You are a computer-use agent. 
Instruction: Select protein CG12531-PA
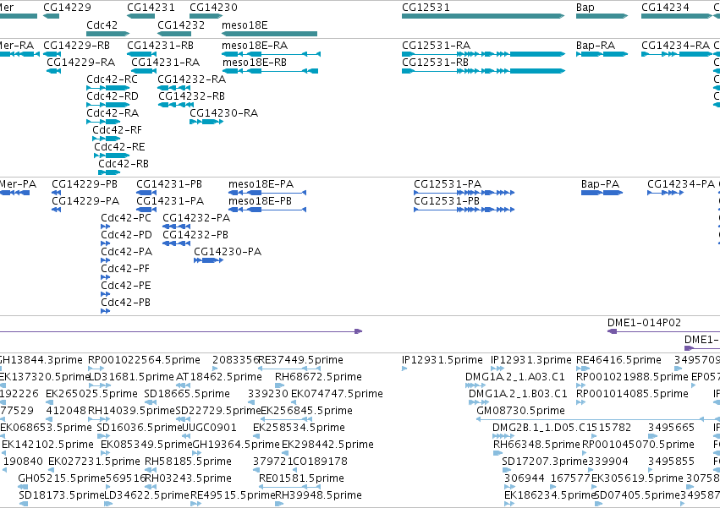coord(448,184)
